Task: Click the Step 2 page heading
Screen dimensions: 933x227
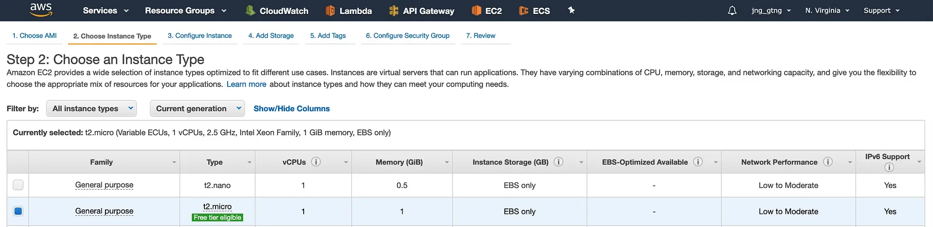Action: 105,60
